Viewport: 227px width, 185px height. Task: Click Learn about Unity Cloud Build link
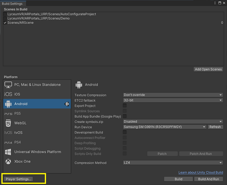point(201,172)
